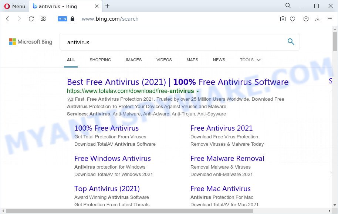Click horizontal scrollbar left arrow
338x214 pixels.
coord(3,211)
